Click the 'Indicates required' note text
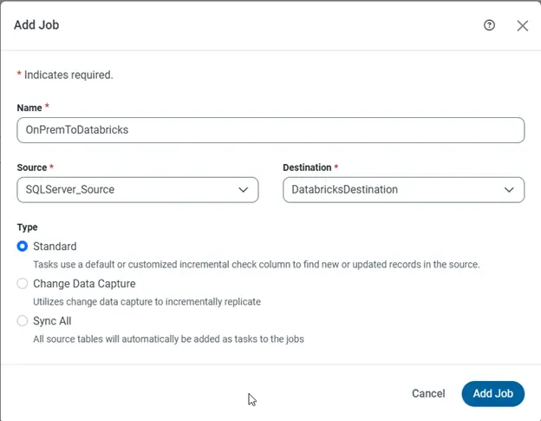 coord(68,75)
